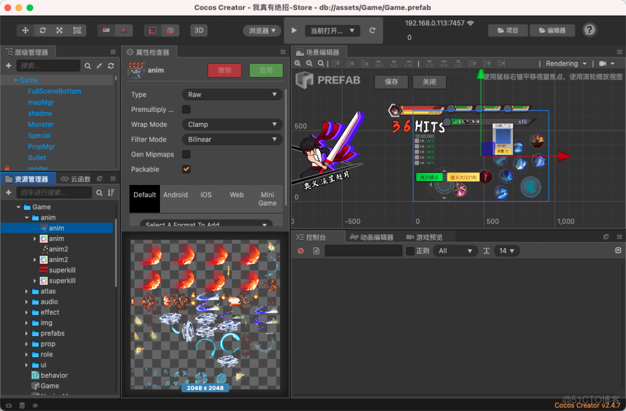Click the scene zoom in icon
The height and width of the screenshot is (411, 626).
coord(297,64)
